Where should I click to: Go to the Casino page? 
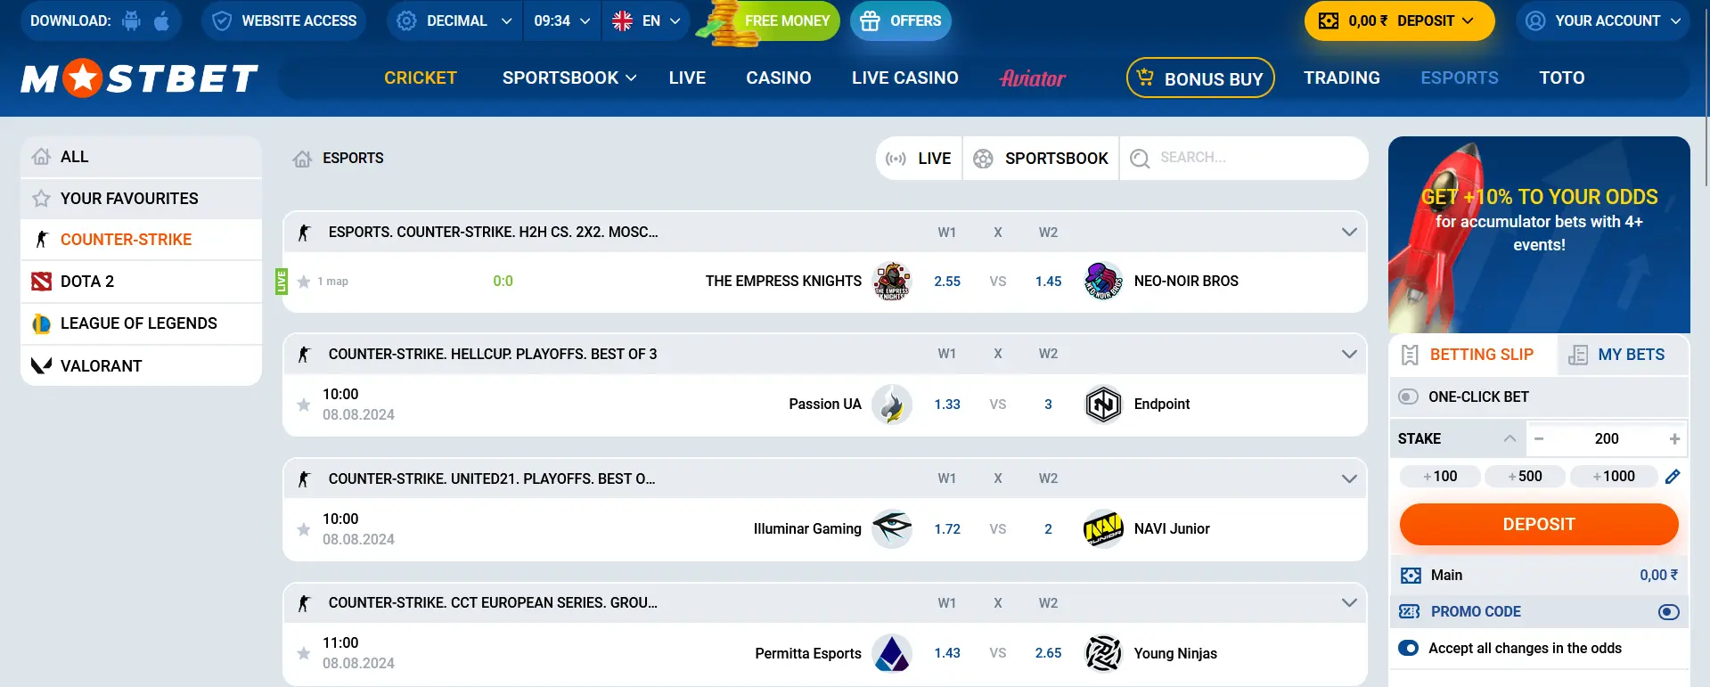[779, 78]
